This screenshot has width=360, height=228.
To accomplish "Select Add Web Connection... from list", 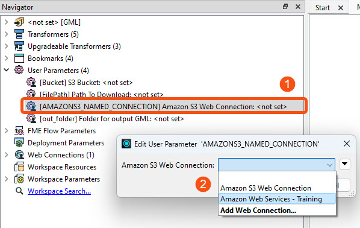I will [258, 211].
